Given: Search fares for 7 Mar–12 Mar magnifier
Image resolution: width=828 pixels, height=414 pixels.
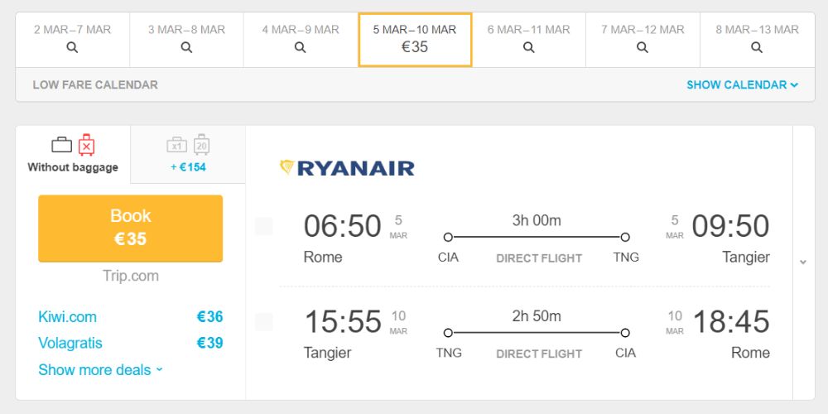Looking at the screenshot, I should pyautogui.click(x=643, y=47).
